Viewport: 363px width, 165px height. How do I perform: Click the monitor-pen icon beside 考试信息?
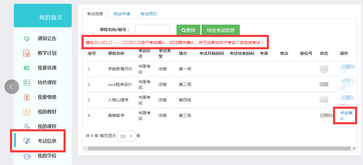click(x=27, y=141)
